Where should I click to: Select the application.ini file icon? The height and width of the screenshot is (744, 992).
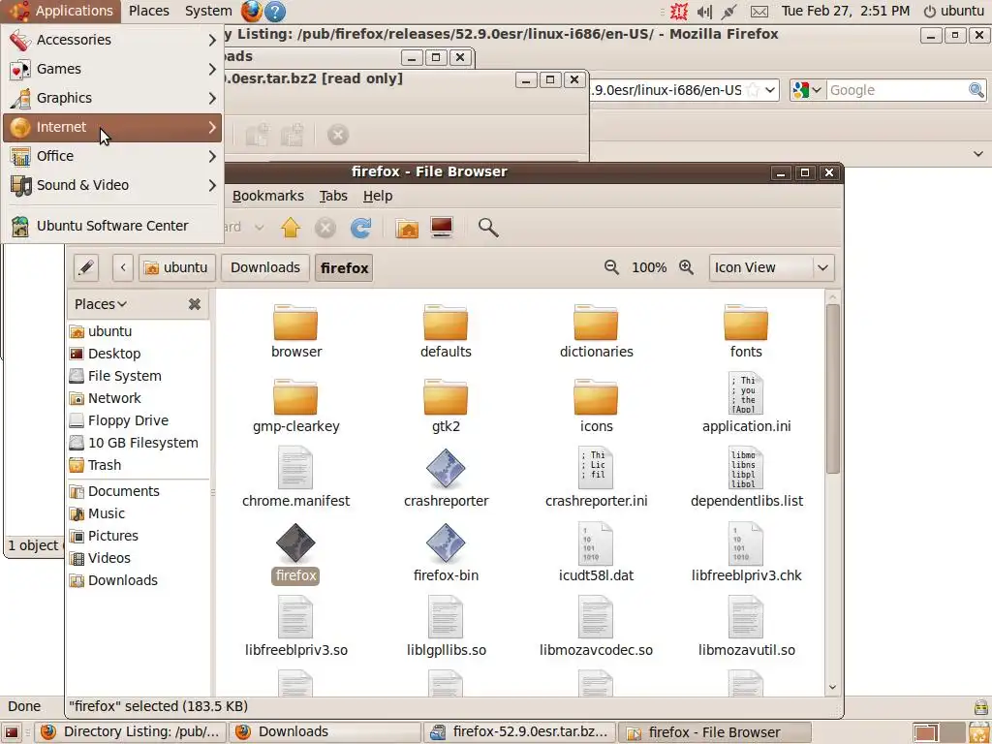[x=746, y=393]
